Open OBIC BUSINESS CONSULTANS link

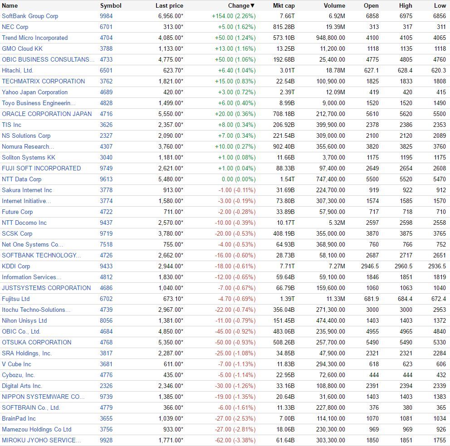coord(48,60)
